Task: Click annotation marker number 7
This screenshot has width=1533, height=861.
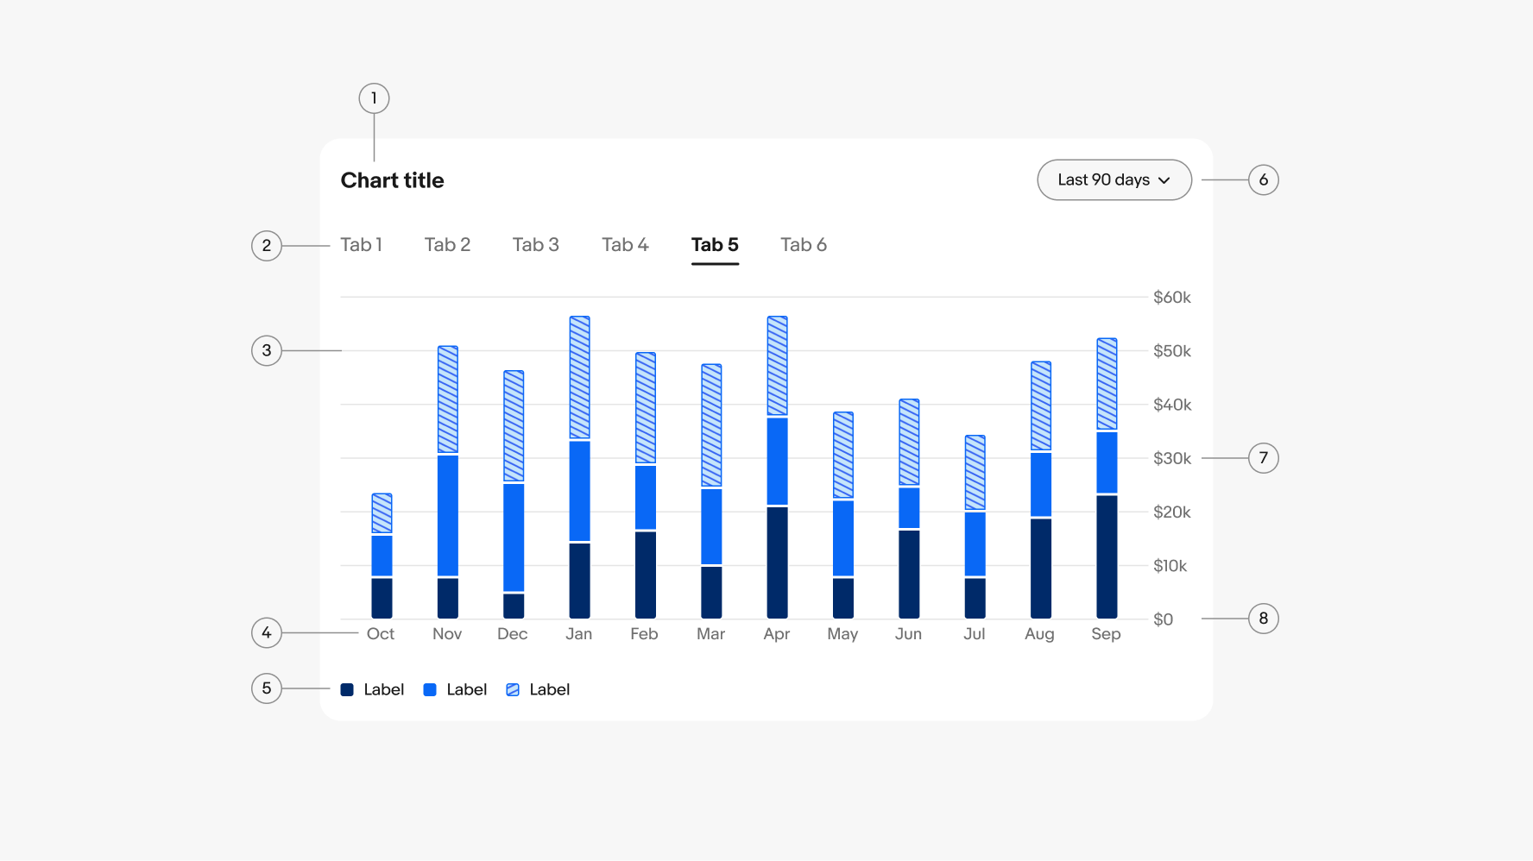Action: [1263, 457]
